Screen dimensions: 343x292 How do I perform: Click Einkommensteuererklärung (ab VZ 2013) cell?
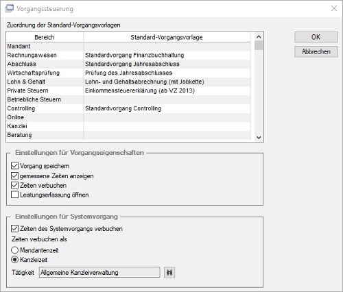(167, 90)
